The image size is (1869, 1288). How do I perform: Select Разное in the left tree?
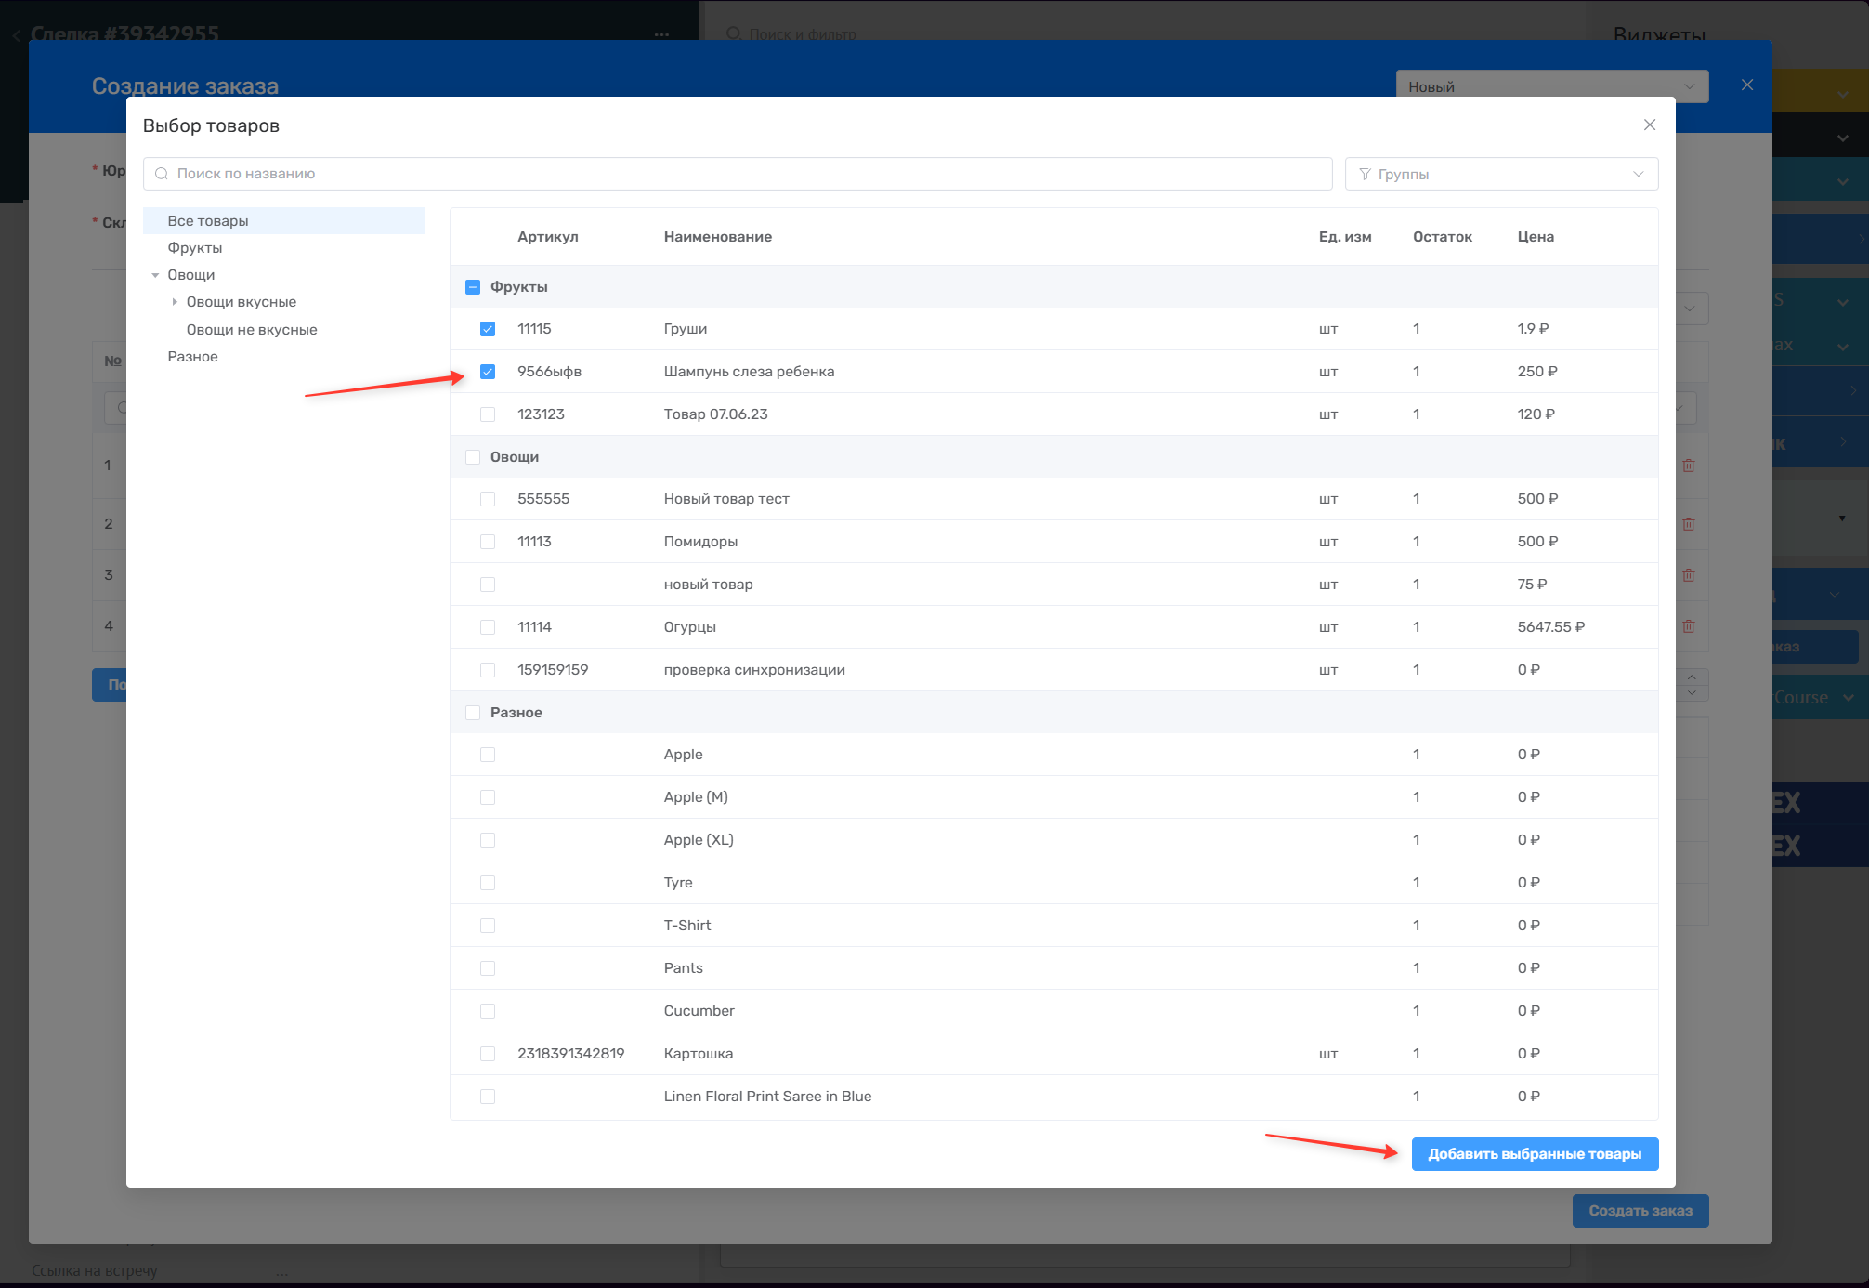click(192, 357)
